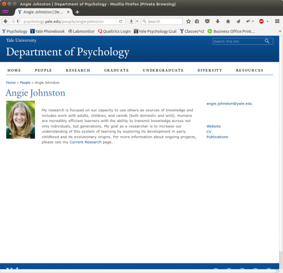283x273 pixels.
Task: Bookmark this page with the star icon
Action: [x=188, y=21]
